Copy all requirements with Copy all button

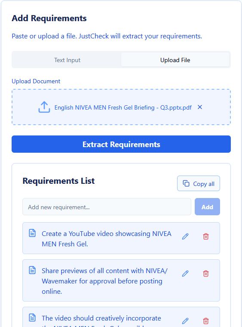coord(199,183)
